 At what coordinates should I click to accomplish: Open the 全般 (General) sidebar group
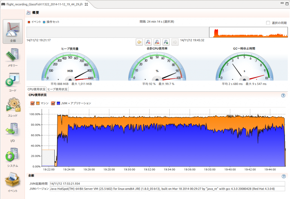click(13, 31)
